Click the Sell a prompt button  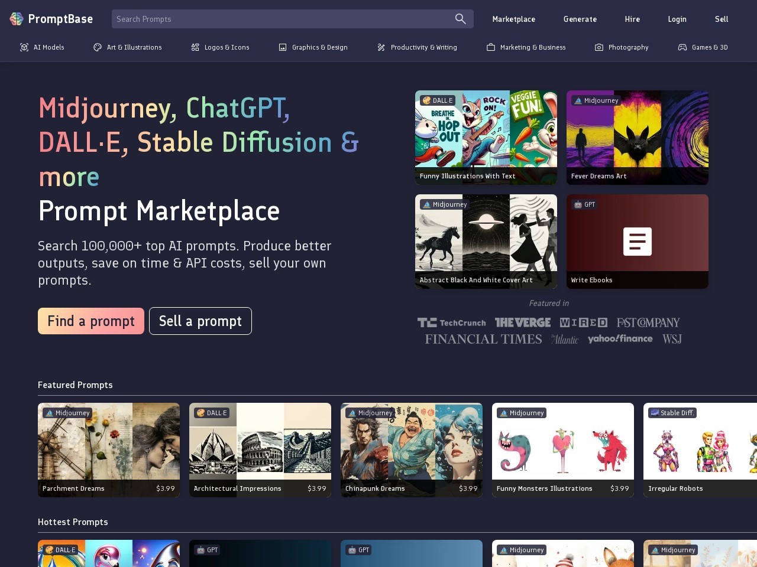point(200,321)
